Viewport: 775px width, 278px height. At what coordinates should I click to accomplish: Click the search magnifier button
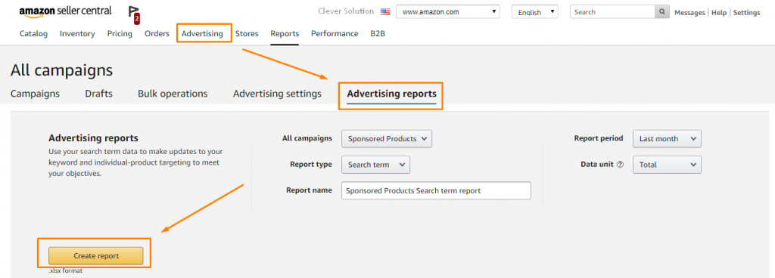coord(662,12)
